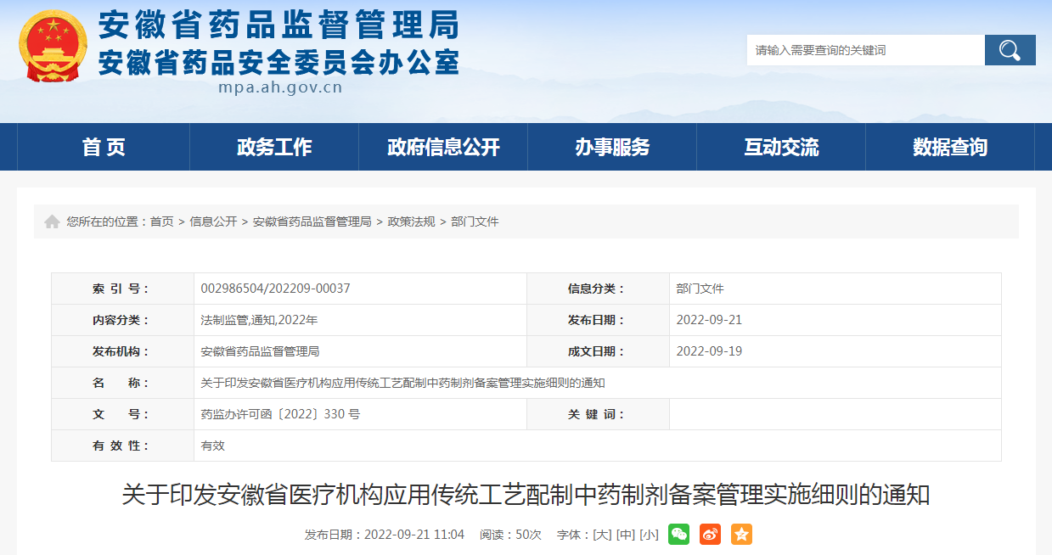Set font size to small [小]
The image size is (1052, 555).
point(650,535)
